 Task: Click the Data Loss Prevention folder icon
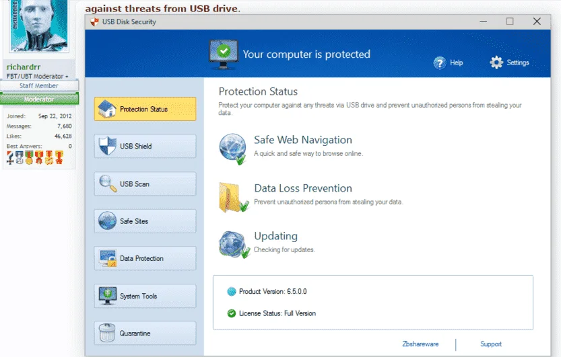tap(234, 198)
